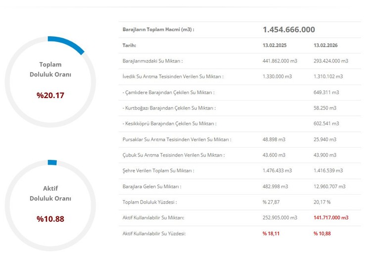Click the 293.424.000 m3 water amount value
382x258 pixels.
click(331, 61)
